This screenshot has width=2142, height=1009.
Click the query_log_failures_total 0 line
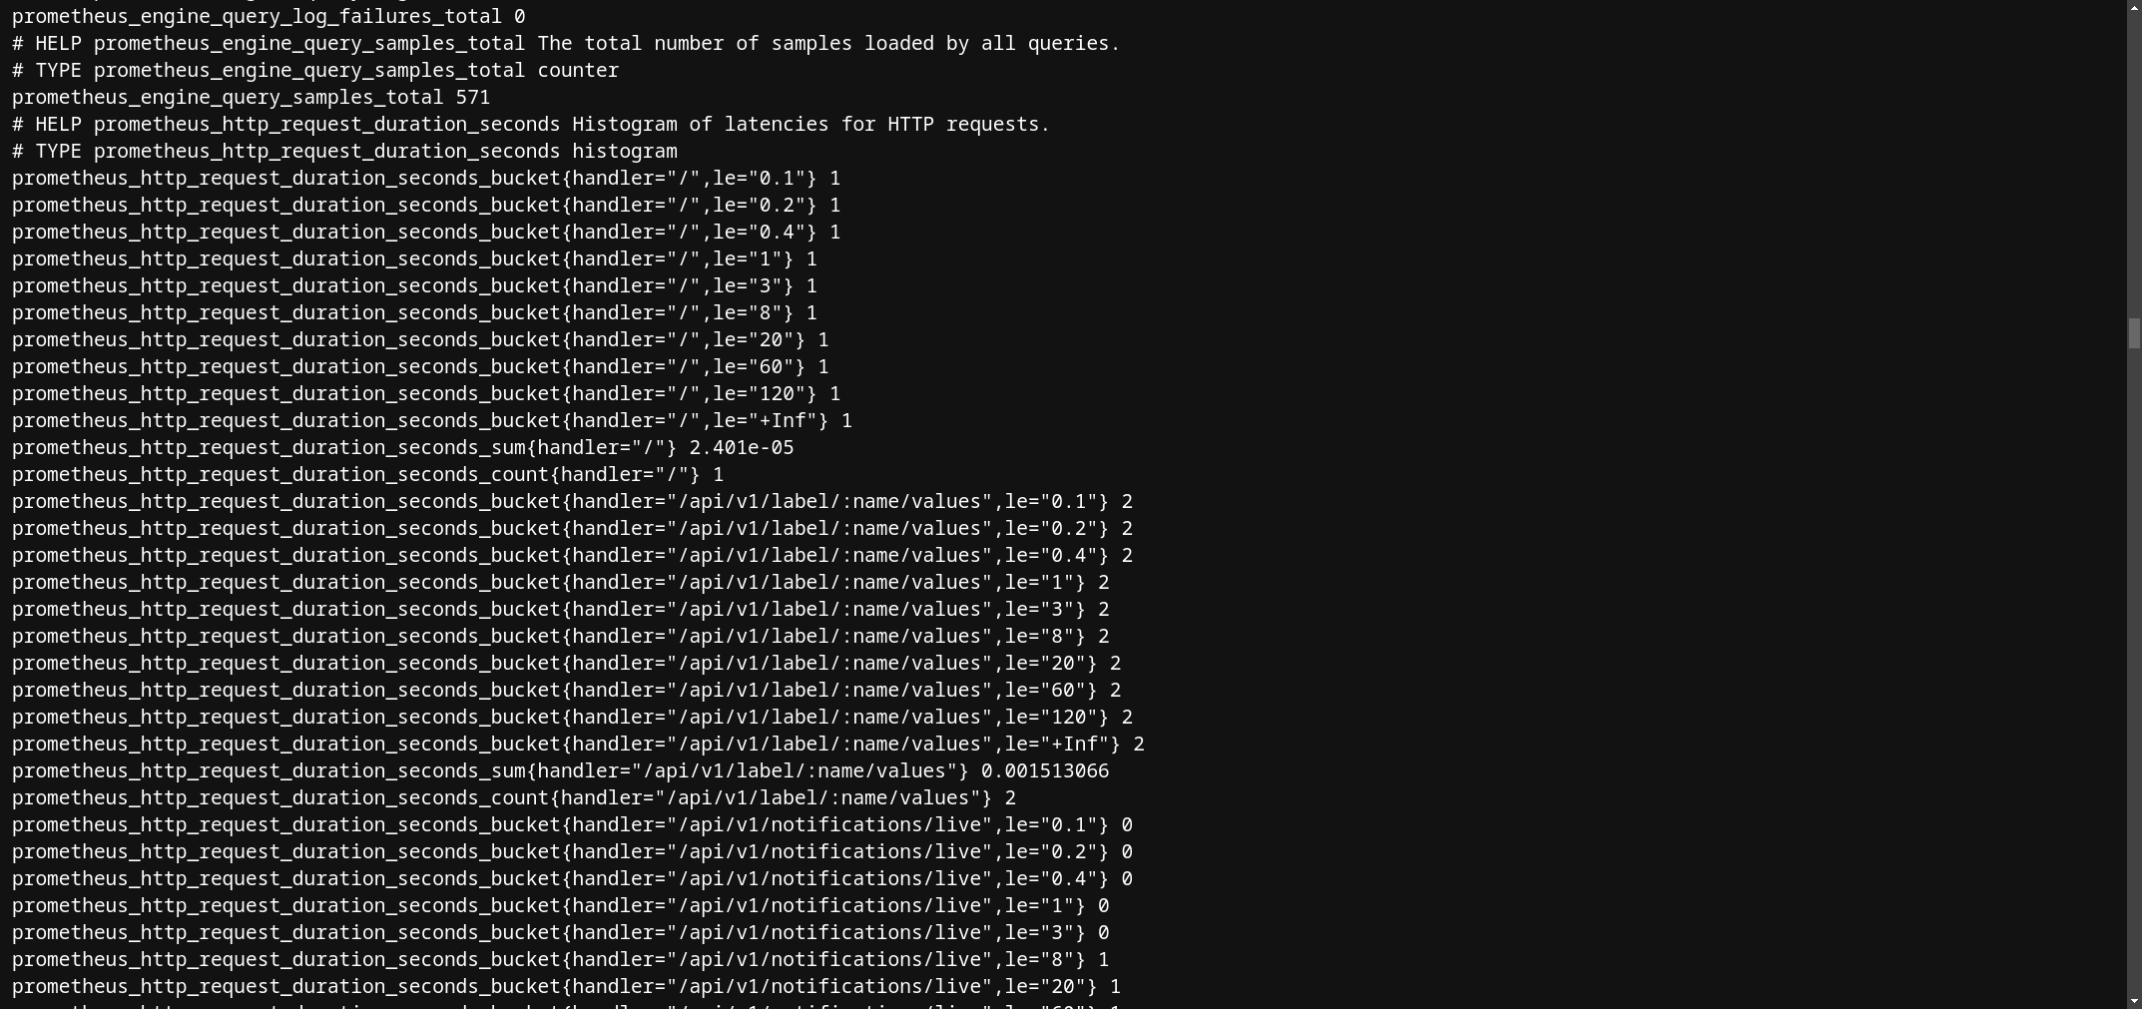pos(268,17)
